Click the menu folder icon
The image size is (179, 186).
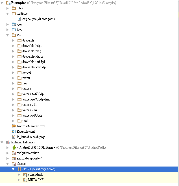[19, 78]
